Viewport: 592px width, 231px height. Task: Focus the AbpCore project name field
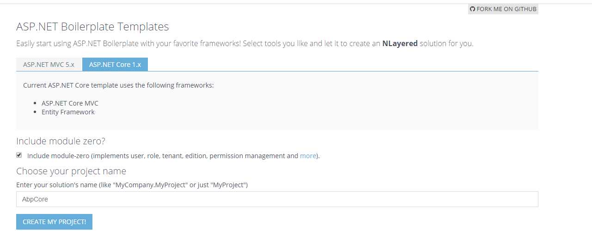point(277,199)
